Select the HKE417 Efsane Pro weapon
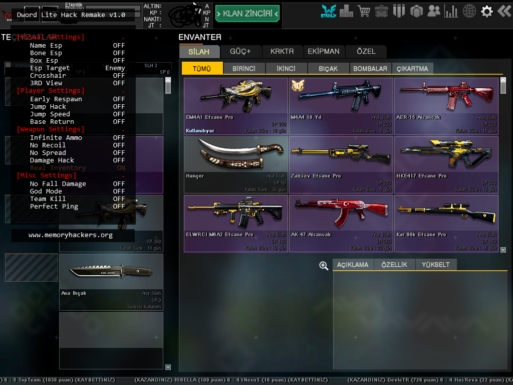The image size is (513, 385). [446, 164]
